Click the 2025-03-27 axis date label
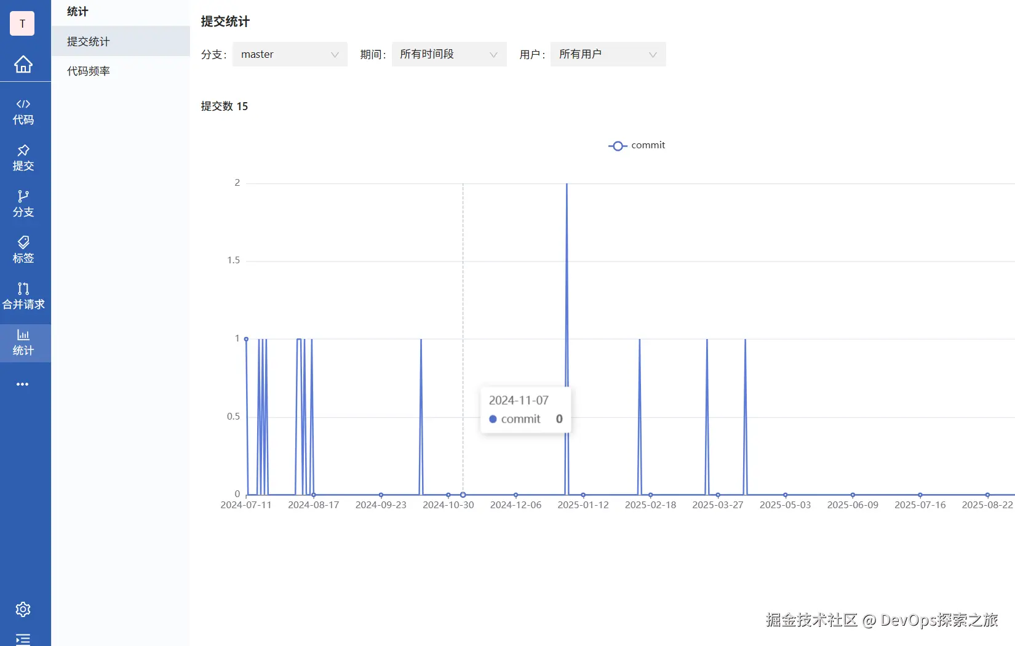 (718, 505)
